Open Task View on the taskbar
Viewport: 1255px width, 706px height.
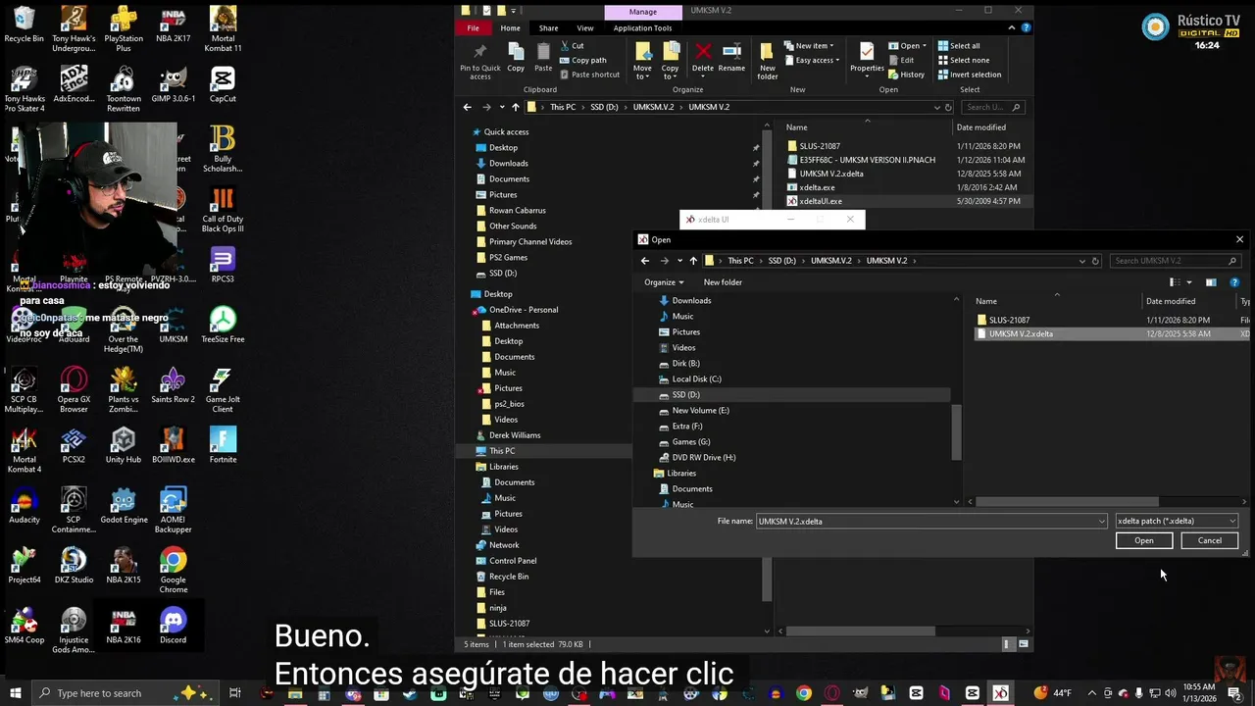click(x=235, y=693)
